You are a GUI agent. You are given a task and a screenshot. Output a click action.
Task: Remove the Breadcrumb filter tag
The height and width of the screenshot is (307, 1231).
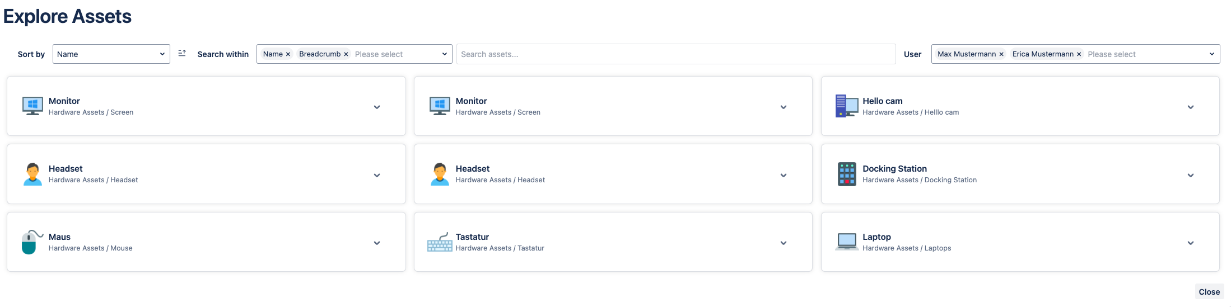tap(346, 54)
